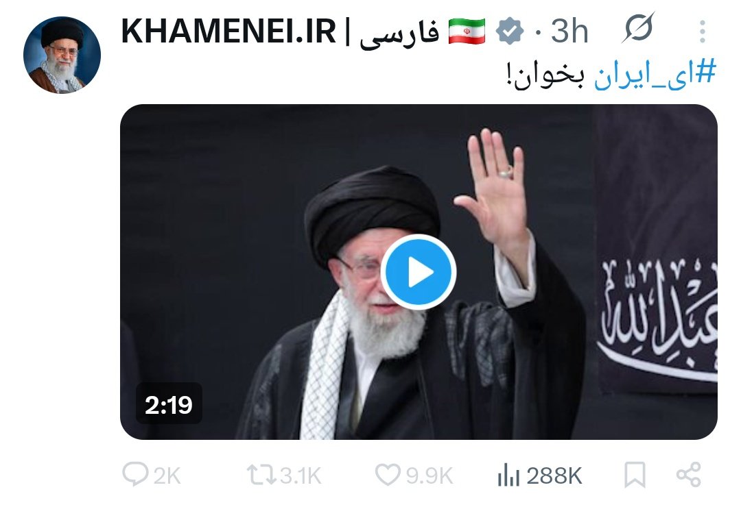The width and height of the screenshot is (741, 507).
Task: Click the 288K views count
Action: point(554,475)
